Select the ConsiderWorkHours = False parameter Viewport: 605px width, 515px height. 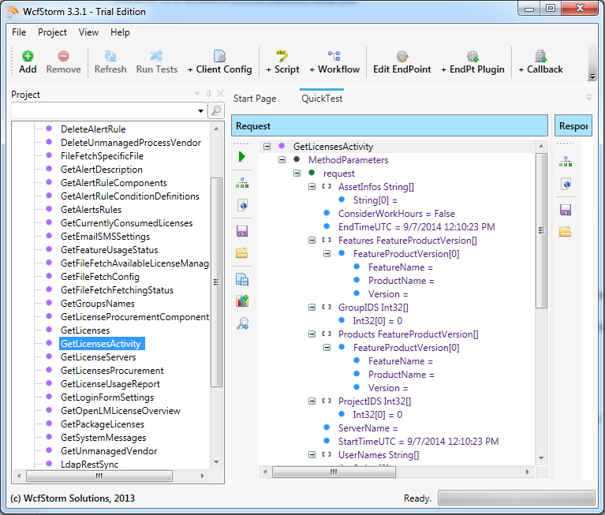[396, 214]
